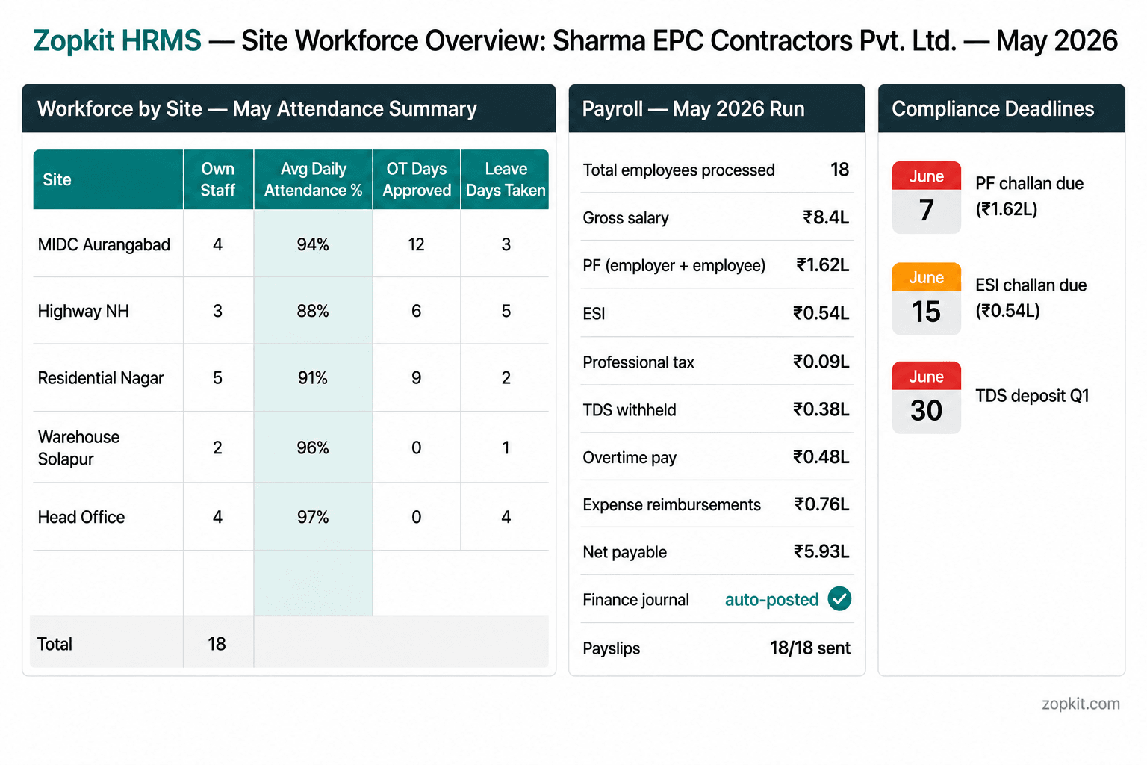This screenshot has height=765, width=1147.
Task: Select the Compliance Deadlines panel header
Action: pos(1001,109)
